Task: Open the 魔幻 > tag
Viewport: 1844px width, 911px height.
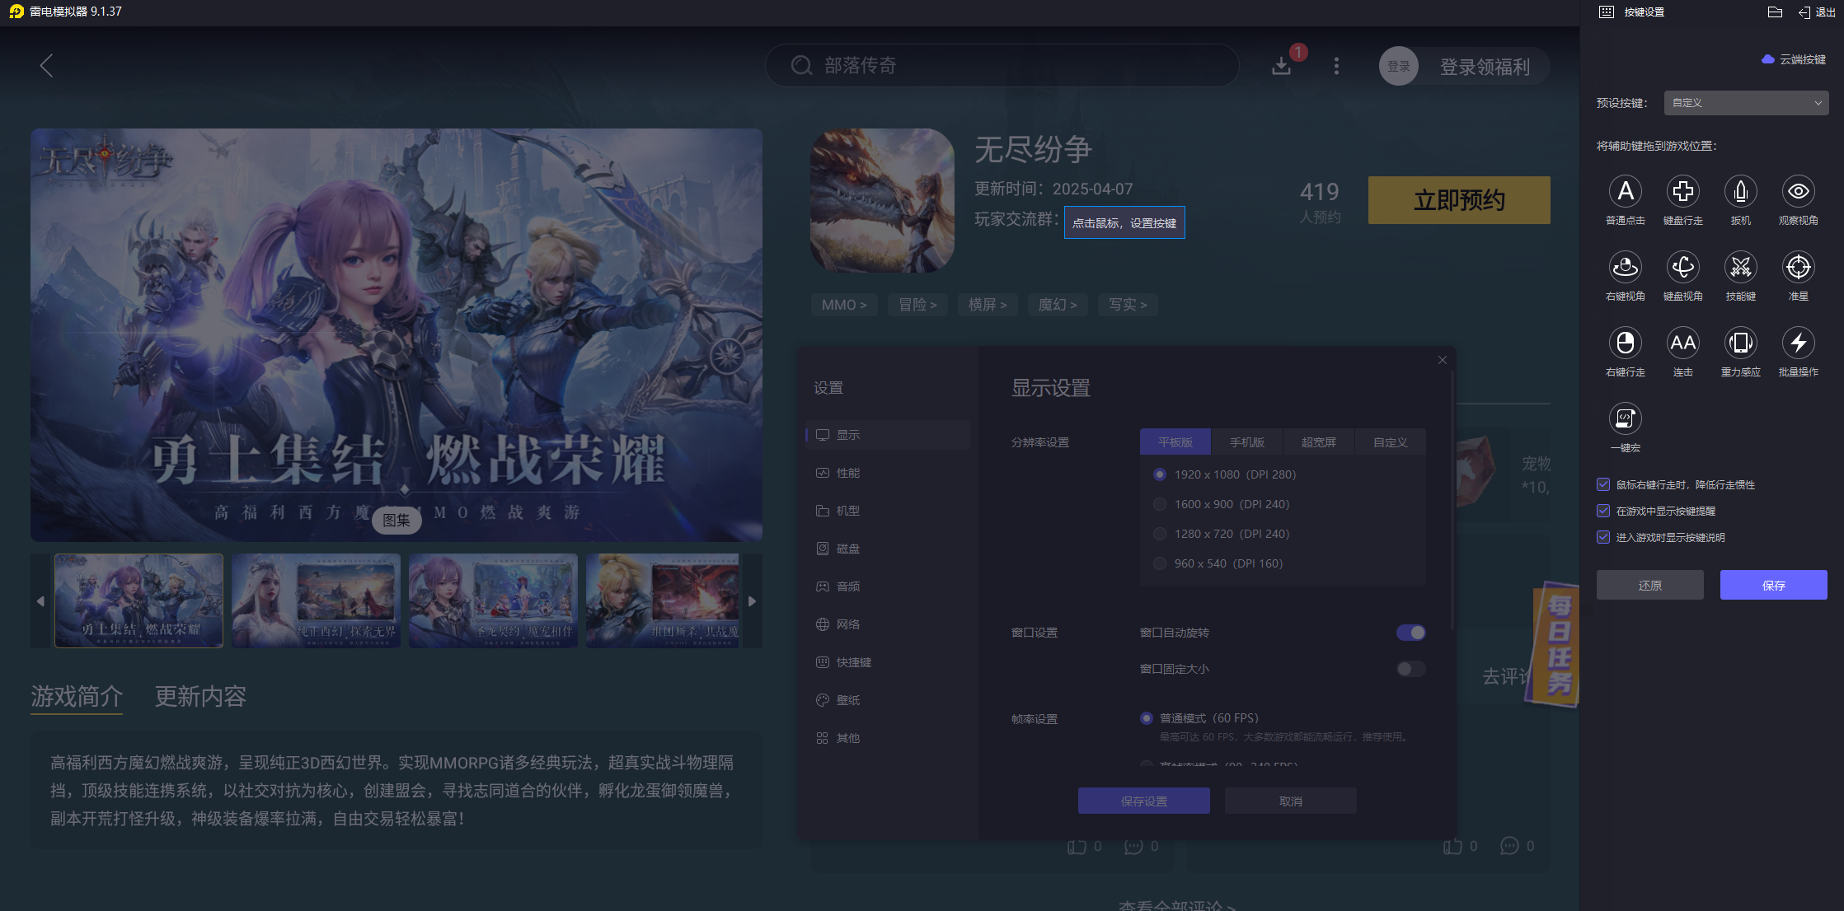Action: (1058, 305)
